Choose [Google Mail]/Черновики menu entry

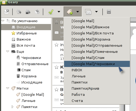[x=97, y=64]
